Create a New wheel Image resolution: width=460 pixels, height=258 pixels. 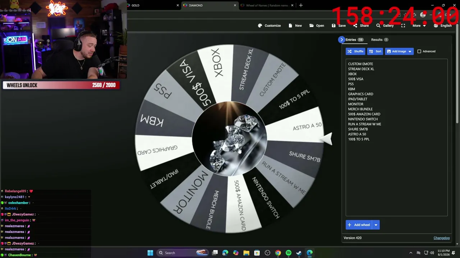click(x=295, y=25)
